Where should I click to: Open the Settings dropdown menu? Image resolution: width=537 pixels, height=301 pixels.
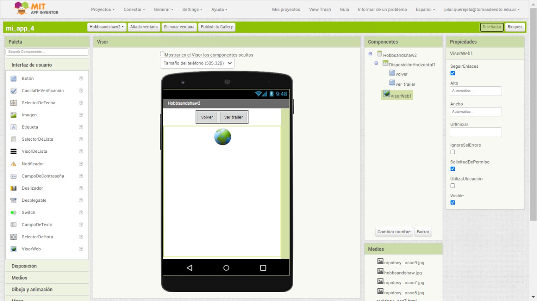click(x=192, y=9)
